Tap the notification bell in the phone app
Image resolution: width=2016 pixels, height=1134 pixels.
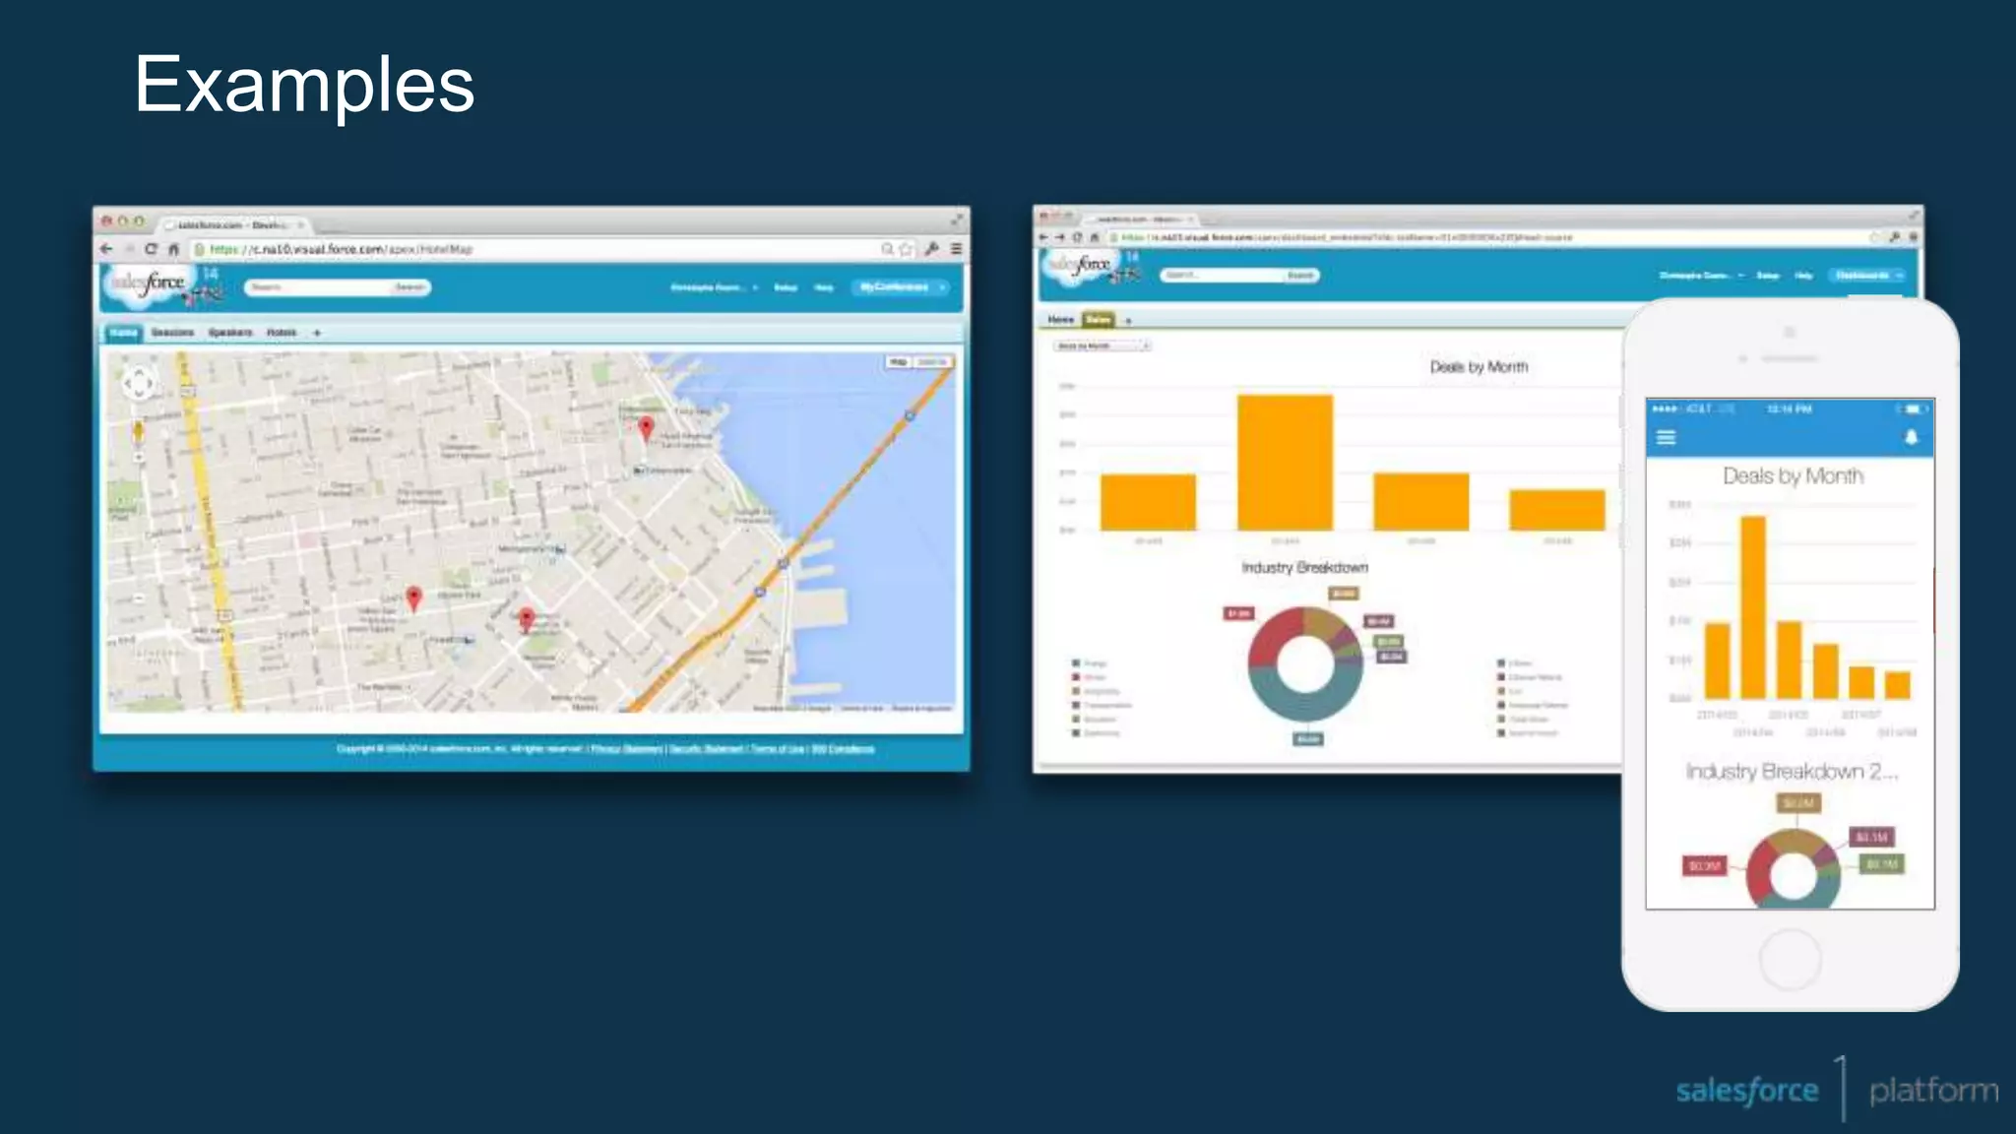[1911, 437]
